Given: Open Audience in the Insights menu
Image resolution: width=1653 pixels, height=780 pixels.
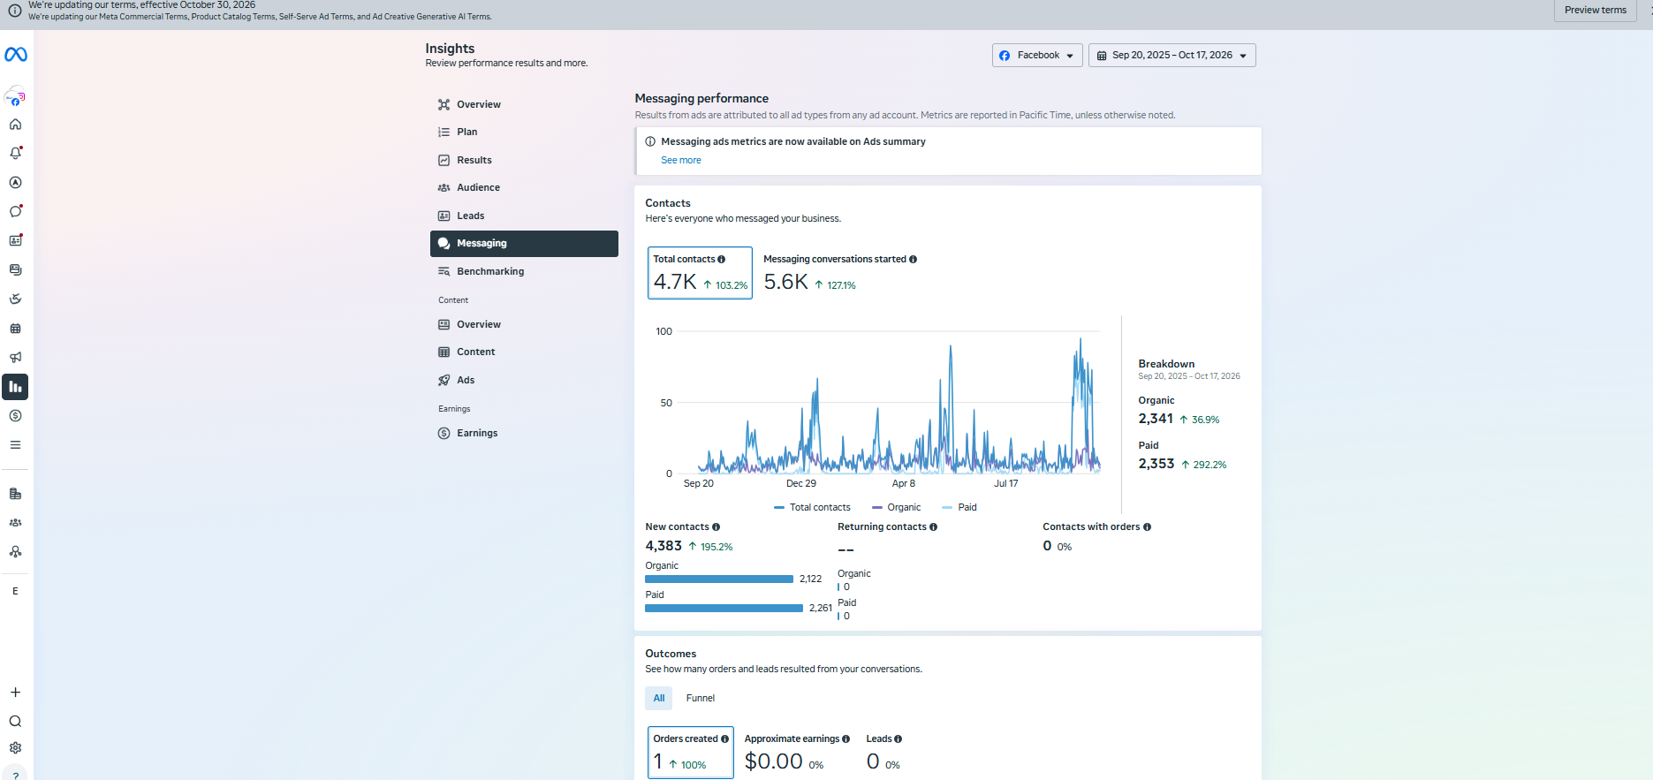Looking at the screenshot, I should click(x=524, y=187).
